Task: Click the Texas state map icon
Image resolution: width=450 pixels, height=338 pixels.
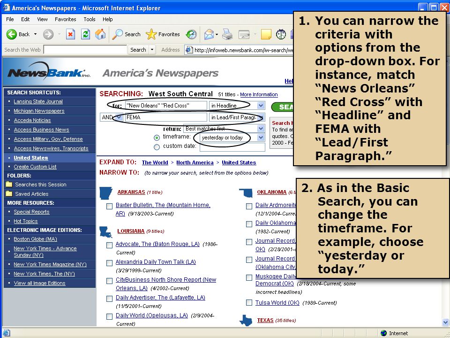Action: tap(246, 321)
